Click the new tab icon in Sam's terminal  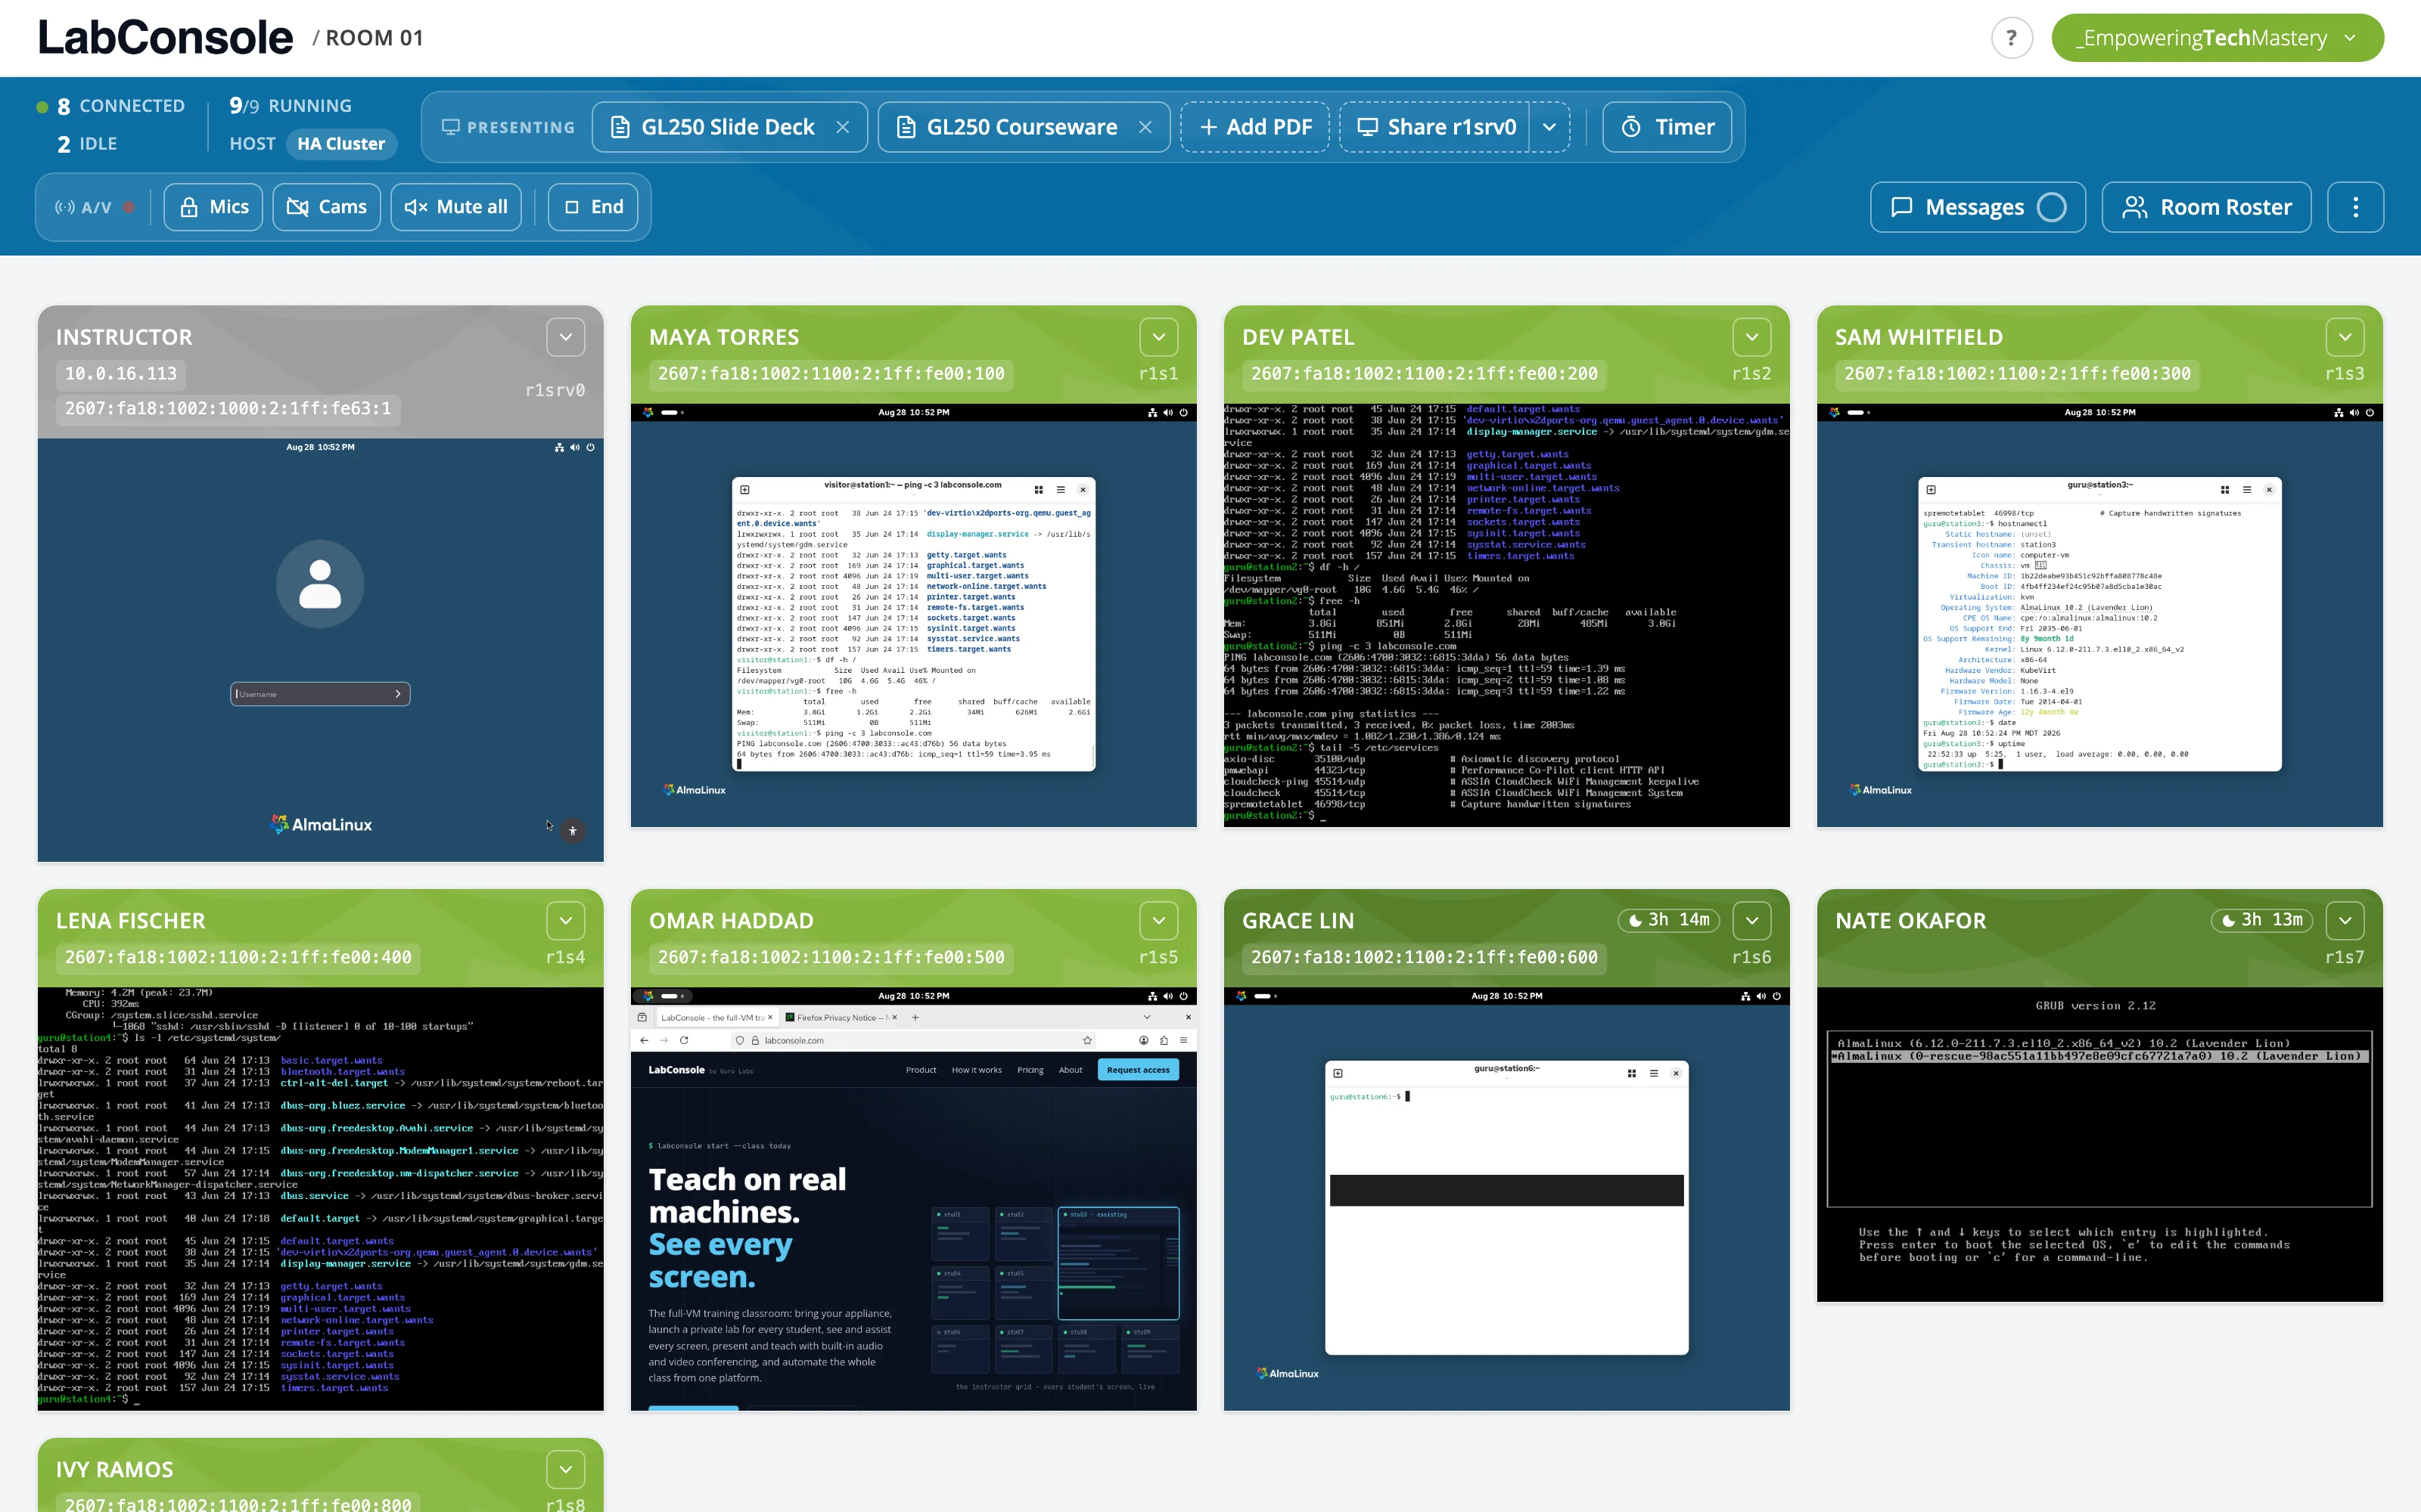pos(1931,490)
